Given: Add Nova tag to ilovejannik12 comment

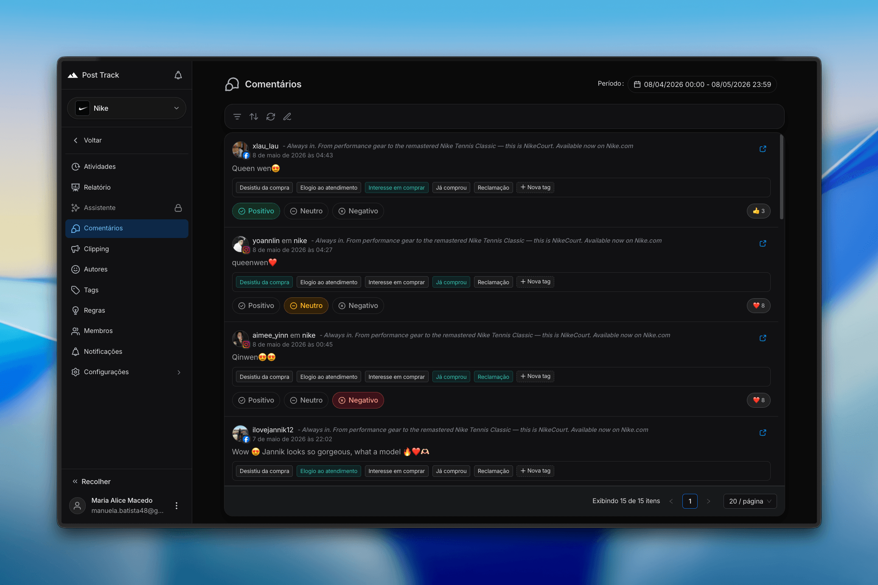Looking at the screenshot, I should [x=535, y=471].
